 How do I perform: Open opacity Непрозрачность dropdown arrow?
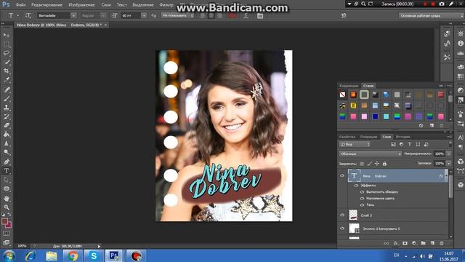[x=448, y=154]
